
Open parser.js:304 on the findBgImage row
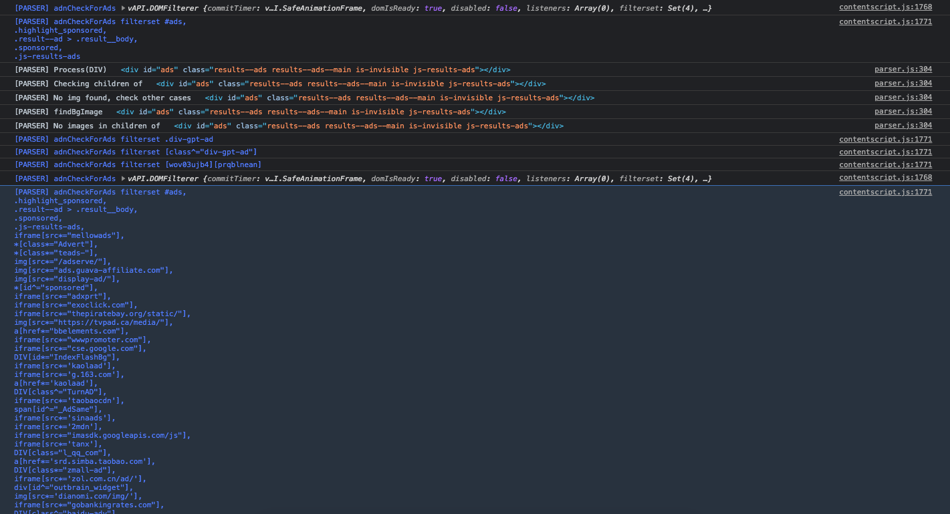point(903,111)
